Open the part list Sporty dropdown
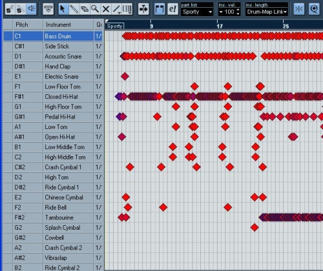The image size is (323, 271). click(197, 12)
